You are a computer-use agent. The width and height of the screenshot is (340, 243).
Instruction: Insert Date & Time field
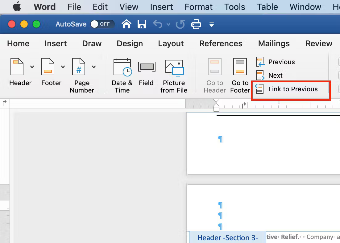122,76
